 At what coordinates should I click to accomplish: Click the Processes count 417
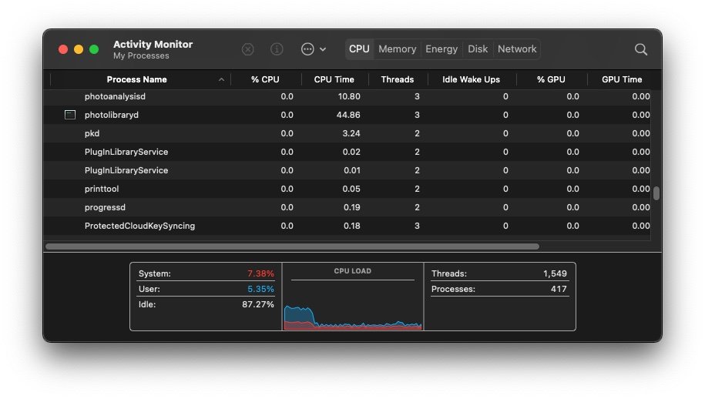tap(559, 289)
